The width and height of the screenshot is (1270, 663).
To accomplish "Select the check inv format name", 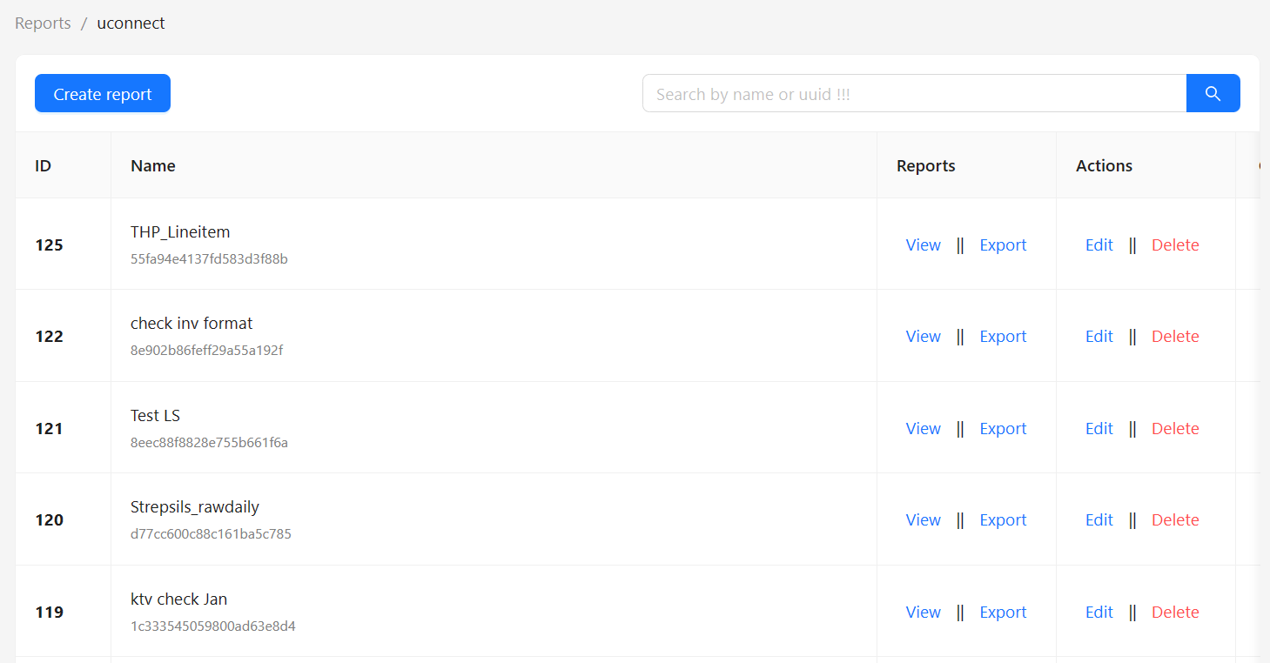I will [x=192, y=323].
